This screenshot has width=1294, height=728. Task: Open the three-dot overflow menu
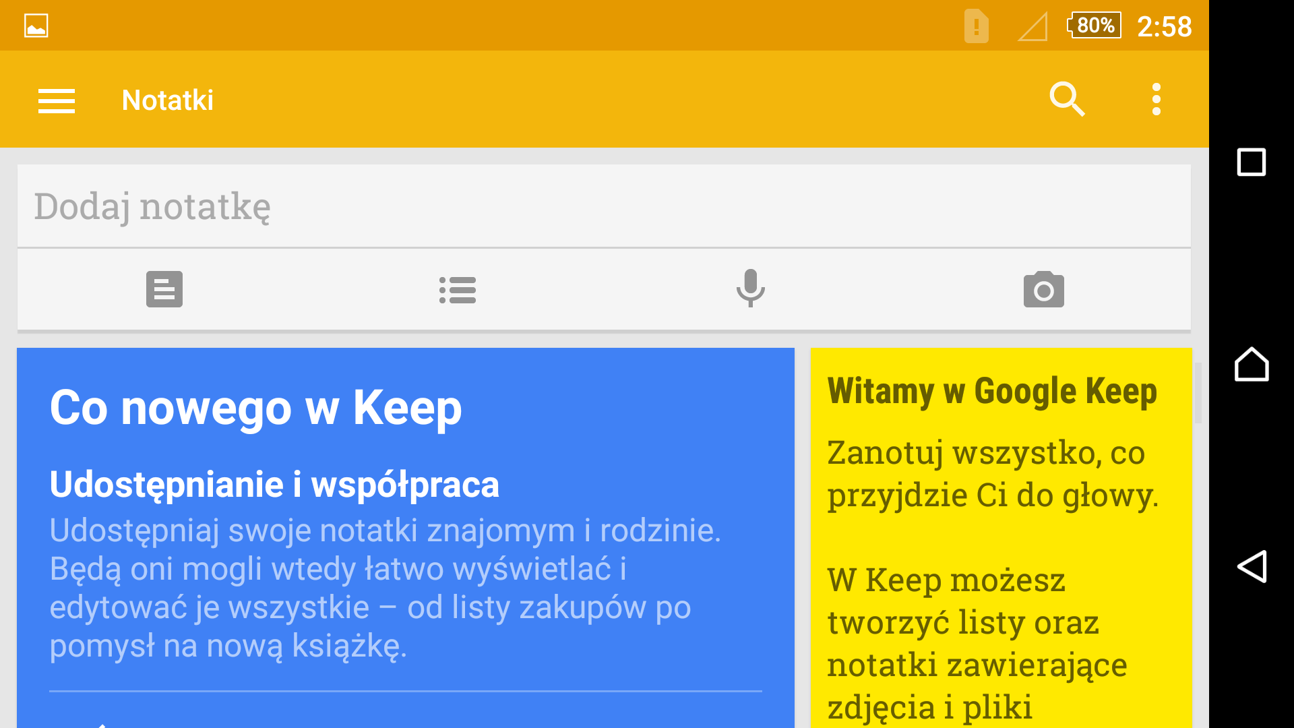point(1157,100)
